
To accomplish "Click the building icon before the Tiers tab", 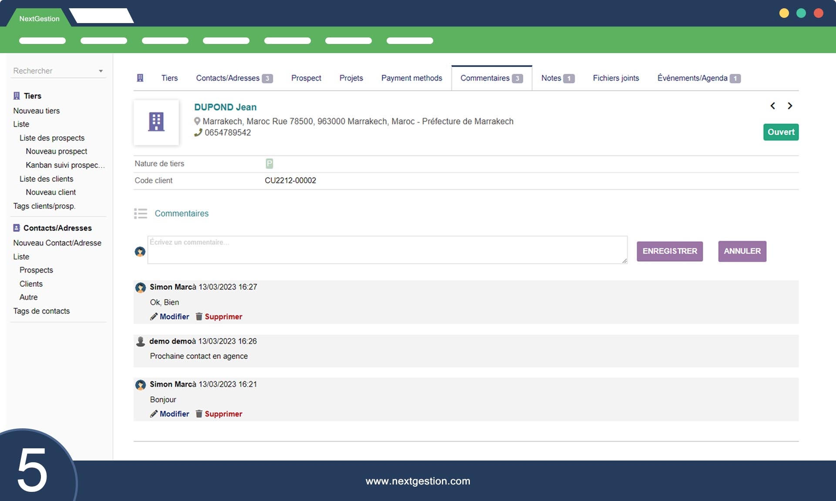I will [x=140, y=78].
